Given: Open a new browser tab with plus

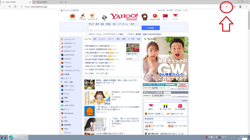Looking at the screenshot, I should pos(66,2).
